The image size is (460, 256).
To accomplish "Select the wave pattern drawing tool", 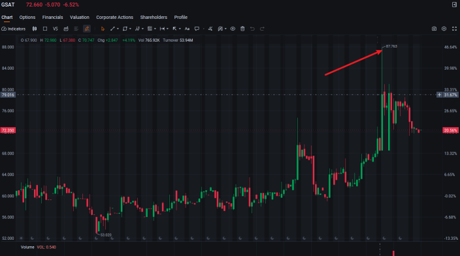I will point(137,29).
